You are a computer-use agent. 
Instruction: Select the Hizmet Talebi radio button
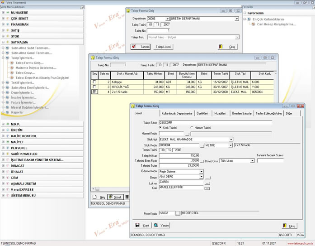tap(192, 128)
